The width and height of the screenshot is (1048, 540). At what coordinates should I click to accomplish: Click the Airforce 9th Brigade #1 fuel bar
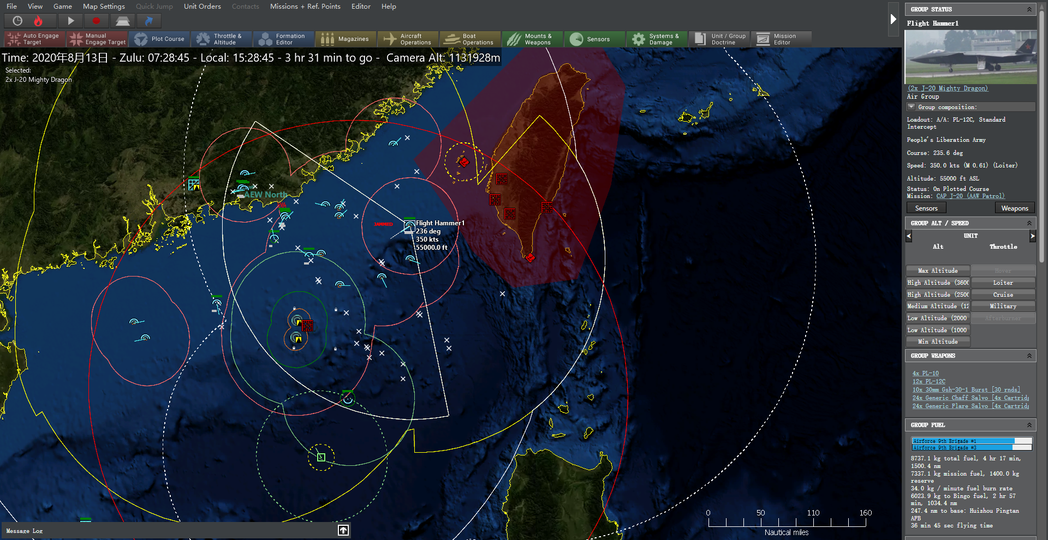click(x=972, y=441)
